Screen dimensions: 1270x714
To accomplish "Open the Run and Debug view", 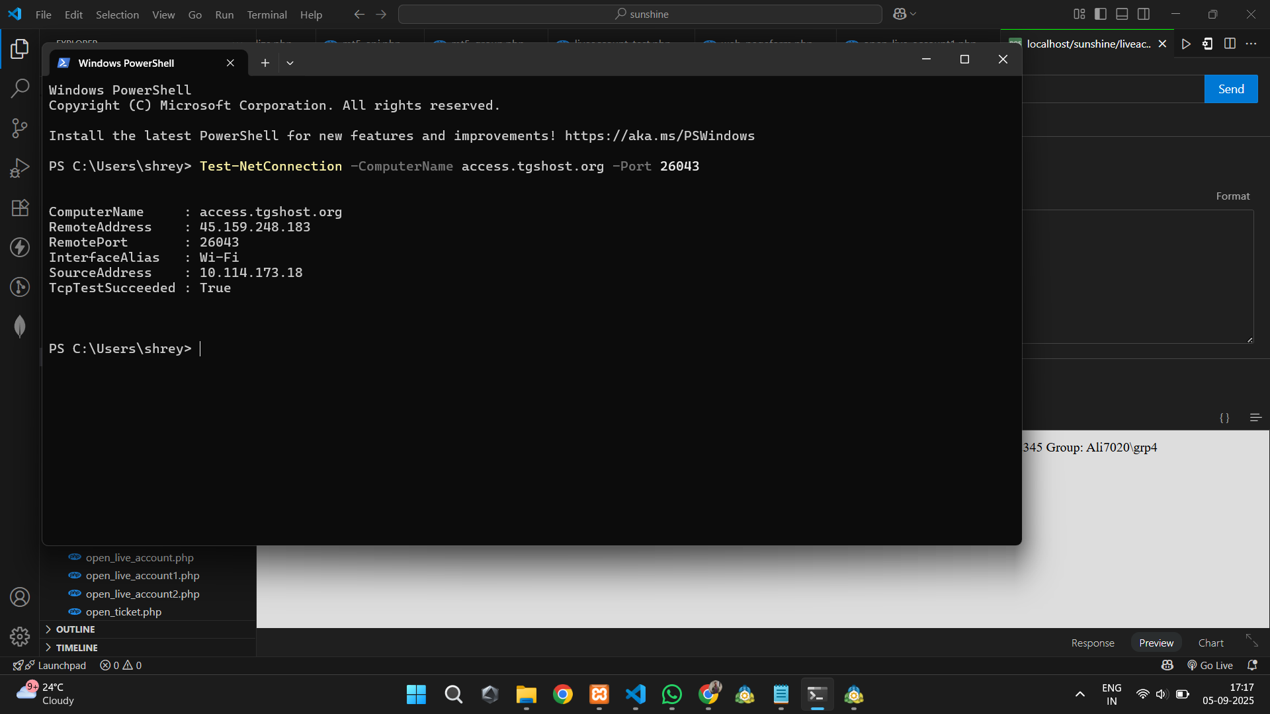I will click(20, 168).
